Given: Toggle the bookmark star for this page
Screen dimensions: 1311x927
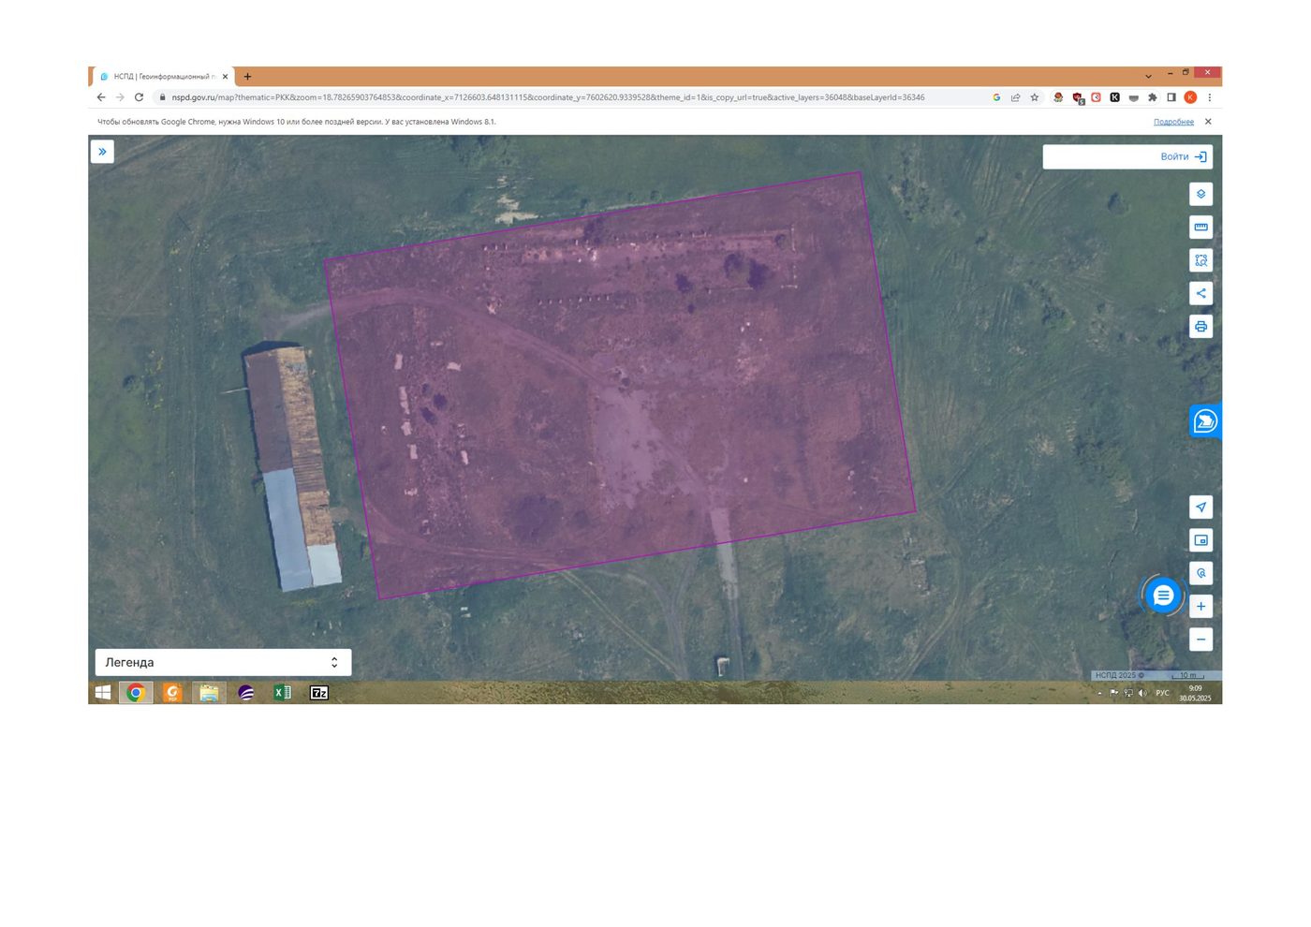Looking at the screenshot, I should pyautogui.click(x=1035, y=97).
